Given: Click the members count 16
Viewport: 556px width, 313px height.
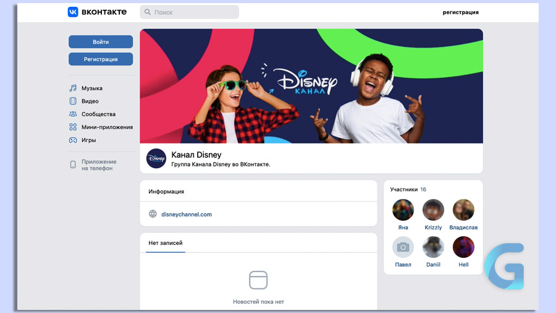Looking at the screenshot, I should (423, 189).
